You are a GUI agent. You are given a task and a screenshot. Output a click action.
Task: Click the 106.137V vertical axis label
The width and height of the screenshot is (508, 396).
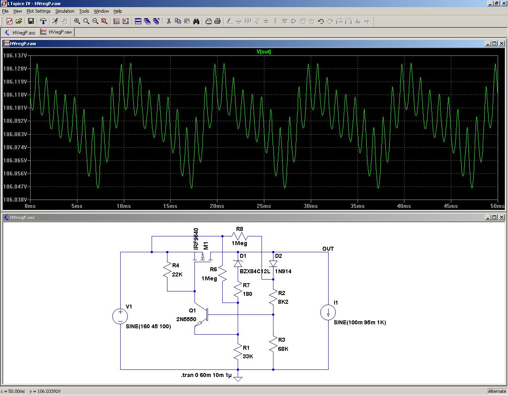tap(15, 55)
